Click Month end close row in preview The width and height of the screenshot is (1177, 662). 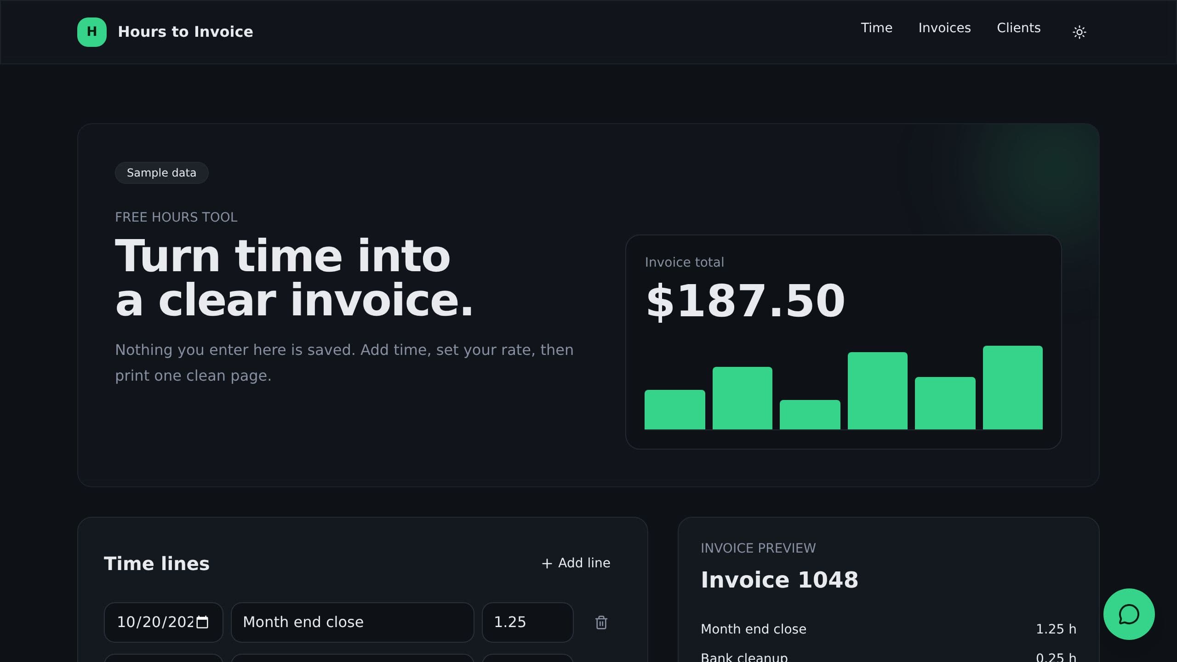click(x=888, y=629)
